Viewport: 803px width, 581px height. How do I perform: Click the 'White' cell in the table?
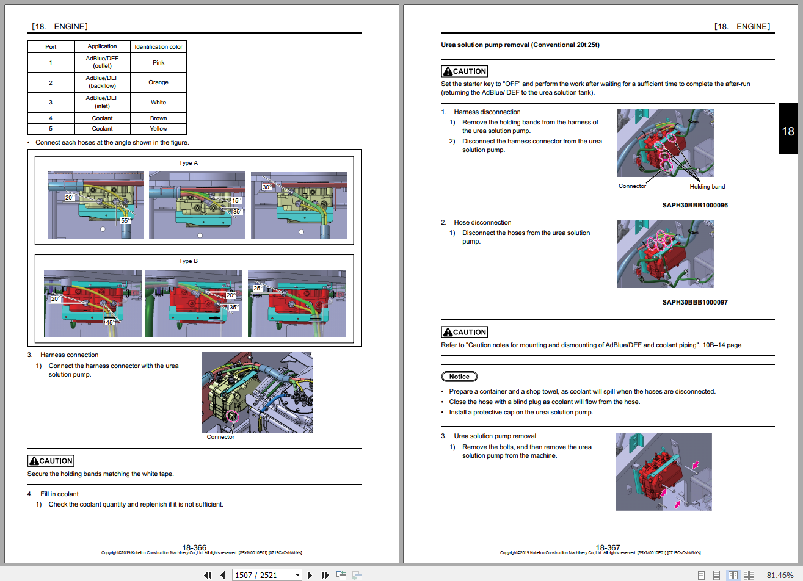point(159,103)
